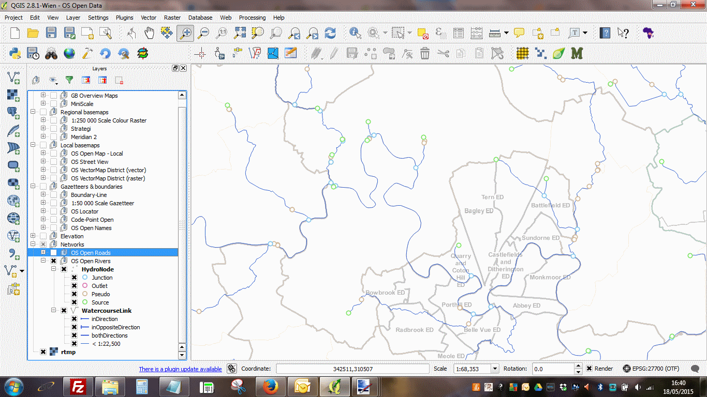Open the attribute table icon
Viewport: 707px width, 397px height.
459,33
